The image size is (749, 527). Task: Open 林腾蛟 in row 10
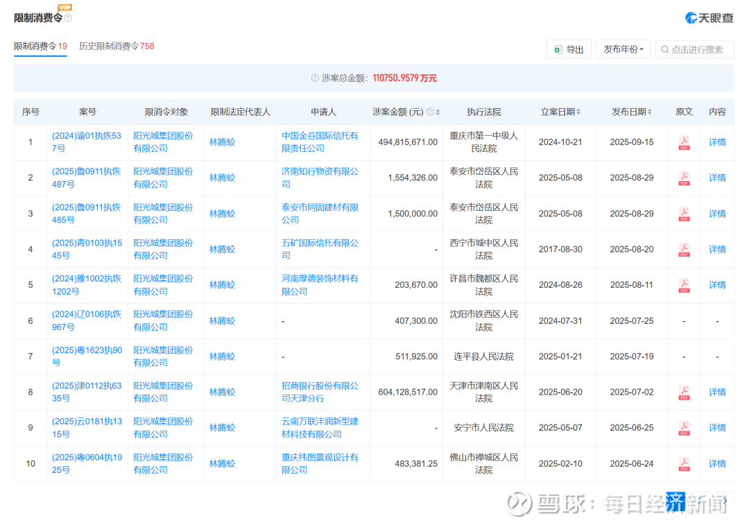pos(222,464)
